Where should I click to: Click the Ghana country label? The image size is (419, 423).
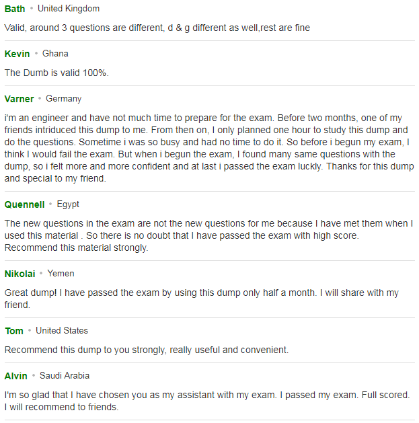(55, 53)
